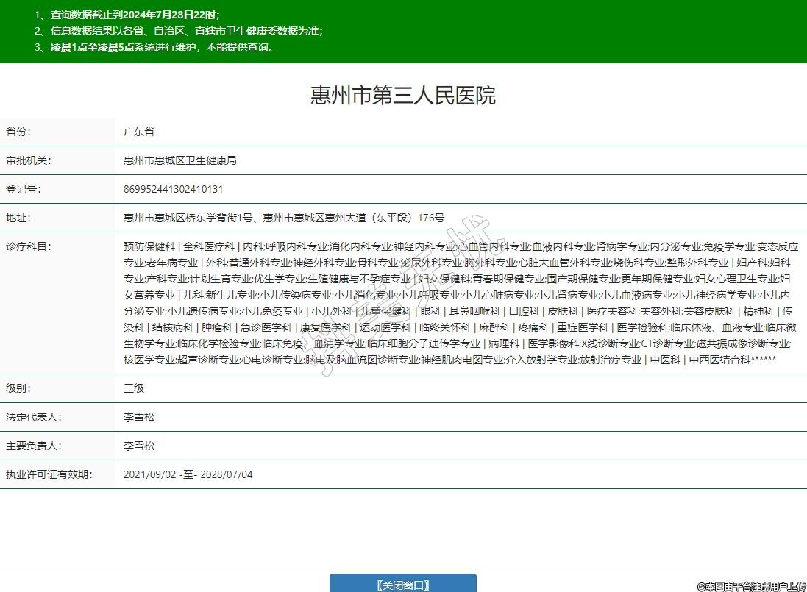Viewport: 807px width, 592px height.
Task: Click 李雪松 in the 法定代表人 row
Action: point(139,416)
